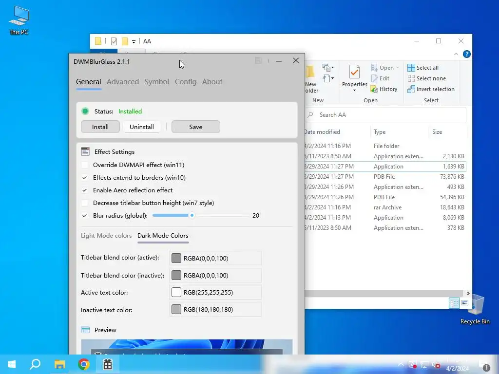499x374 pixels.
Task: Open the New item dropdown in ribbon
Action: coord(328,67)
